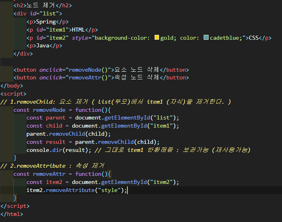Click the Java paragraph line
This screenshot has width=282, height=222.
(44, 46)
